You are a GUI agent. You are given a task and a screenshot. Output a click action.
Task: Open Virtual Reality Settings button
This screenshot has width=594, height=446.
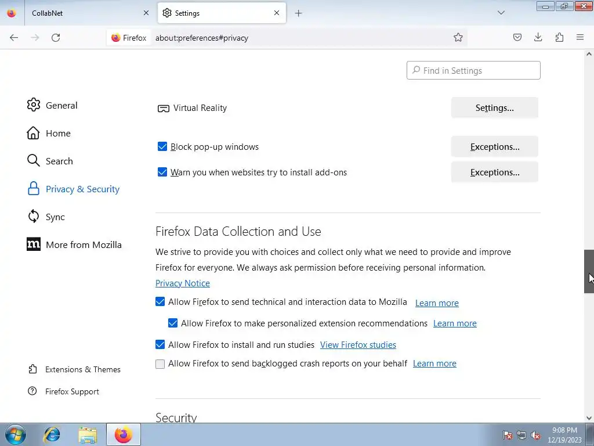point(494,107)
